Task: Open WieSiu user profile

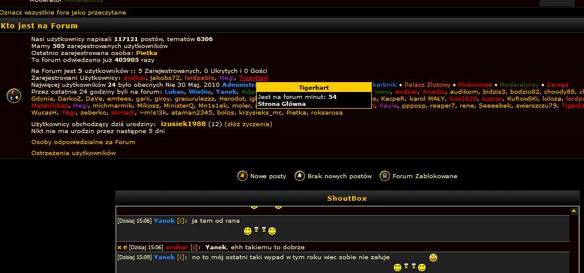Action: coord(200,91)
